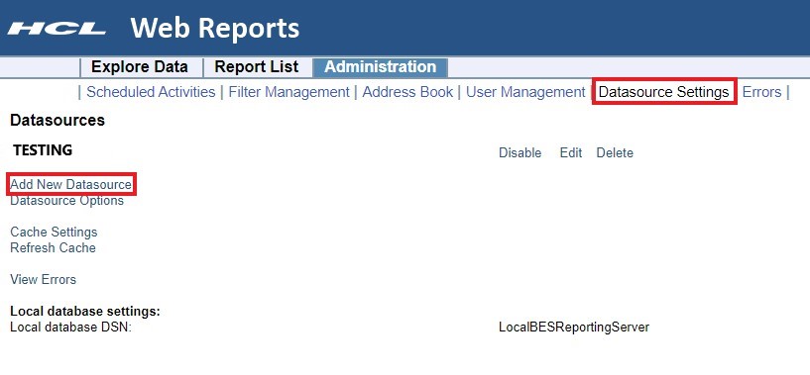The image size is (810, 375).
Task: Switch to the Report List tab
Action: [x=256, y=67]
